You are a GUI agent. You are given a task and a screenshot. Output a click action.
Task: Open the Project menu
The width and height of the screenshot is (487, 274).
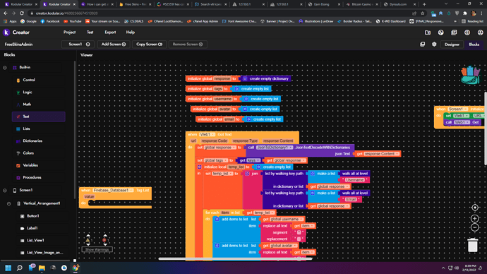pos(69,32)
